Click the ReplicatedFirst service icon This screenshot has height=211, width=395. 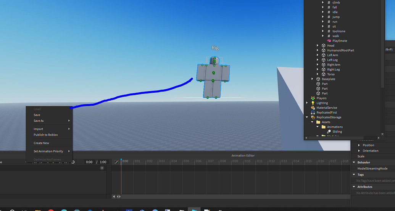coord(313,113)
